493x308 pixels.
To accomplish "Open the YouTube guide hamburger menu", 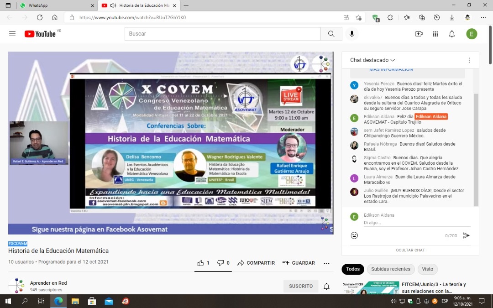I will [12, 34].
